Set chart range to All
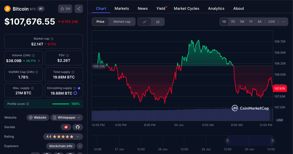The width and height of the screenshot is (293, 154). 260,22
